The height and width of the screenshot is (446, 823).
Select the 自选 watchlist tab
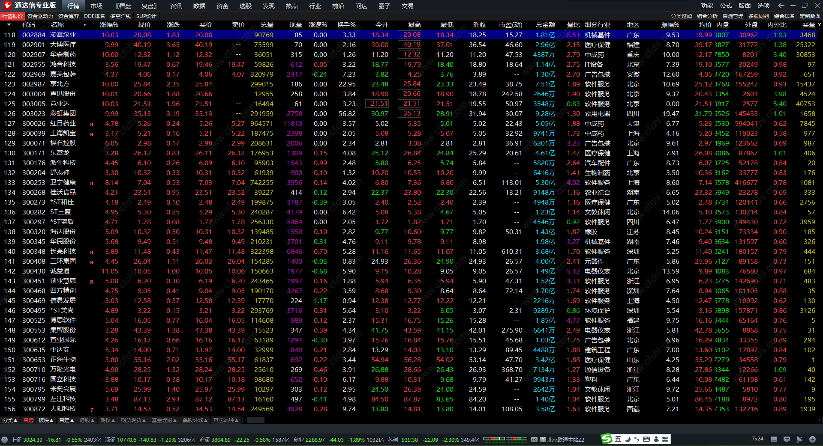pyautogui.click(x=28, y=420)
